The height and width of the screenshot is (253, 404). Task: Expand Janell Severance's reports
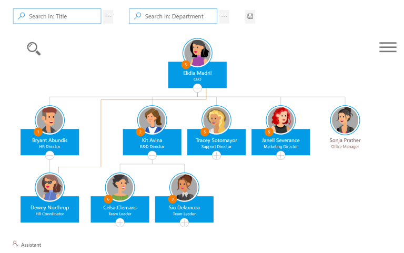coord(280,155)
